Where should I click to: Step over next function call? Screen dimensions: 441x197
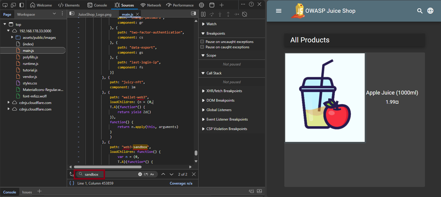point(211,14)
